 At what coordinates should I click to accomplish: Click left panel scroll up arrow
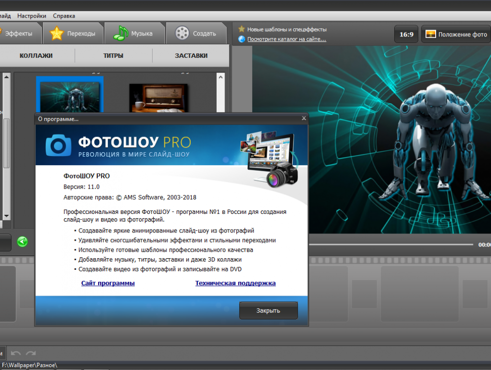point(7,77)
